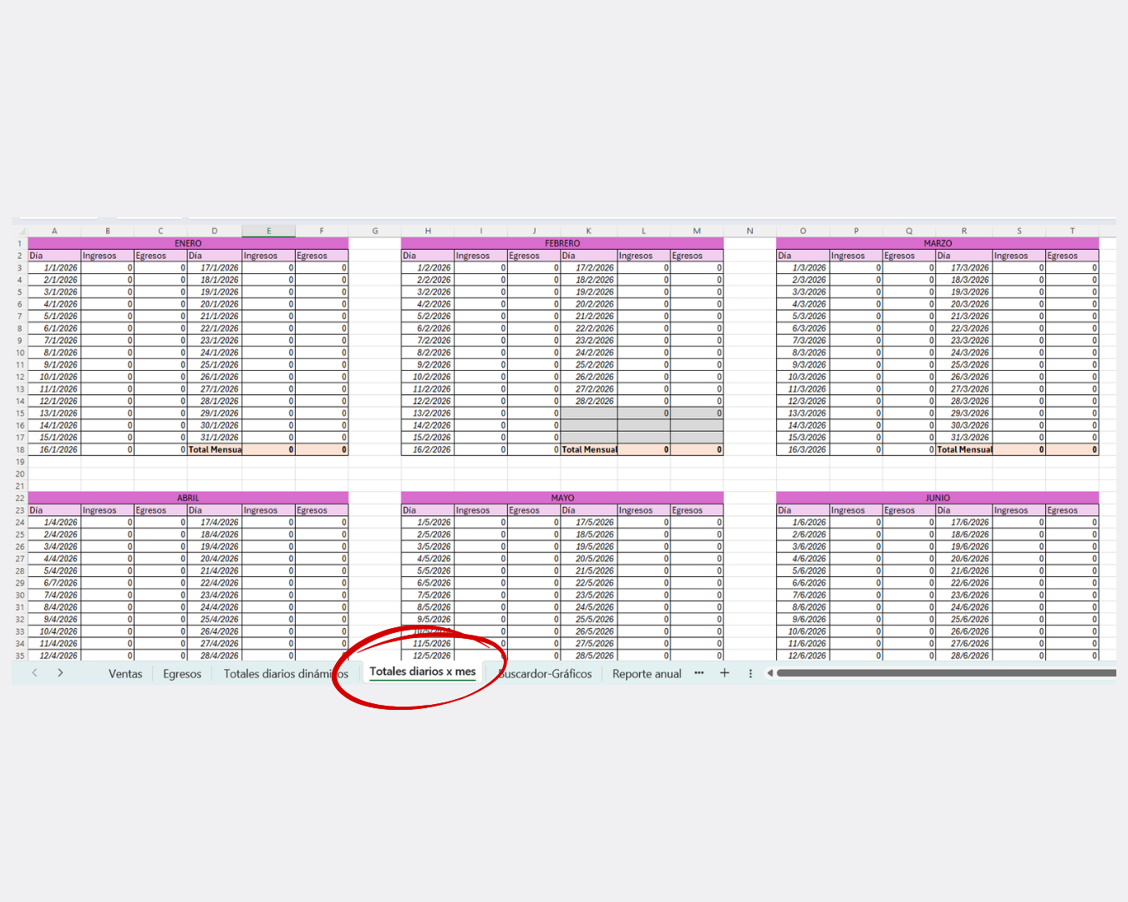This screenshot has width=1128, height=902.
Task: Click the ENERO month title cell
Action: 188,243
